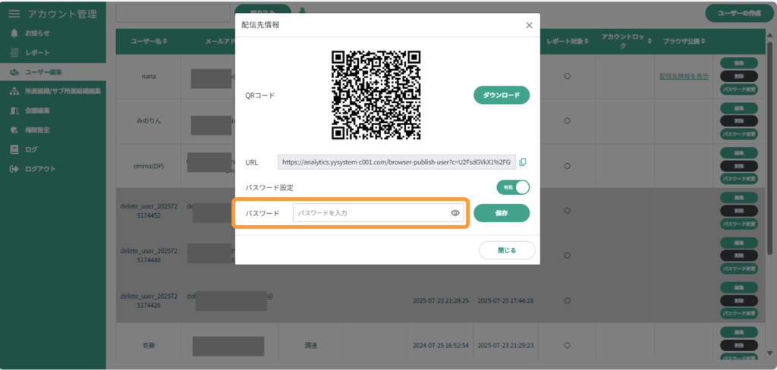
Task: Open the 配信先情報を表示 link for nana
Action: coord(684,77)
